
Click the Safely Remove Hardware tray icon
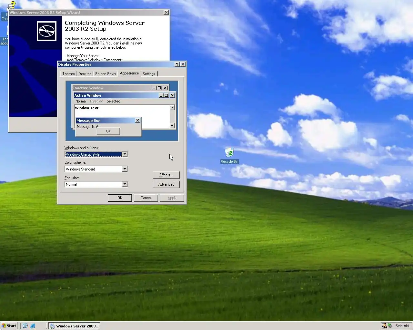390,326
